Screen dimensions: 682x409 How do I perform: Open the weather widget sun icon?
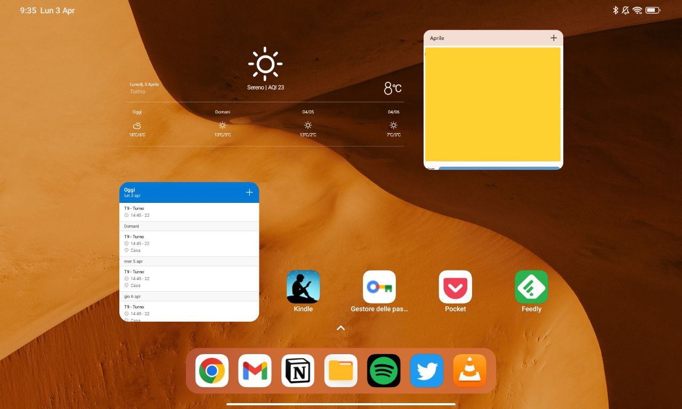pos(265,64)
